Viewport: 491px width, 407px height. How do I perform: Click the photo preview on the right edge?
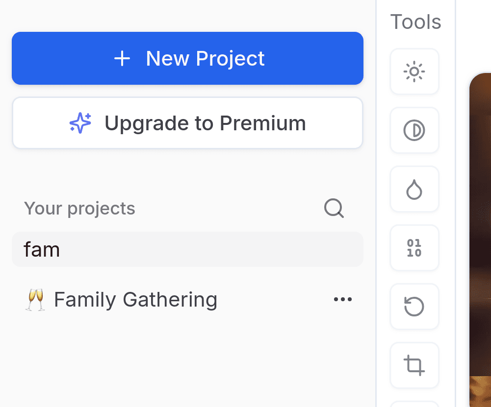coord(480,240)
